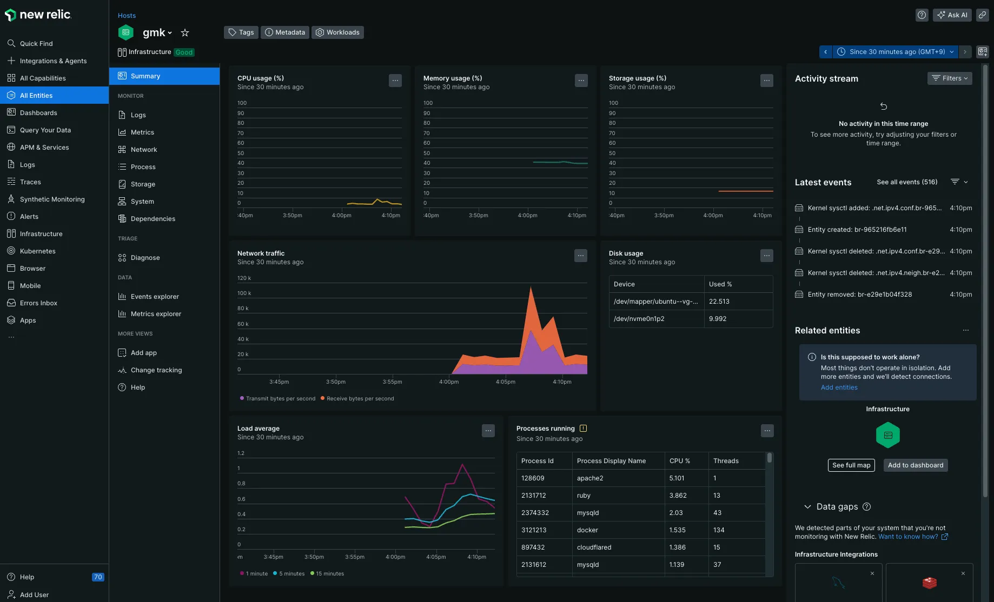
Task: Open the Process monitor view
Action: [143, 167]
